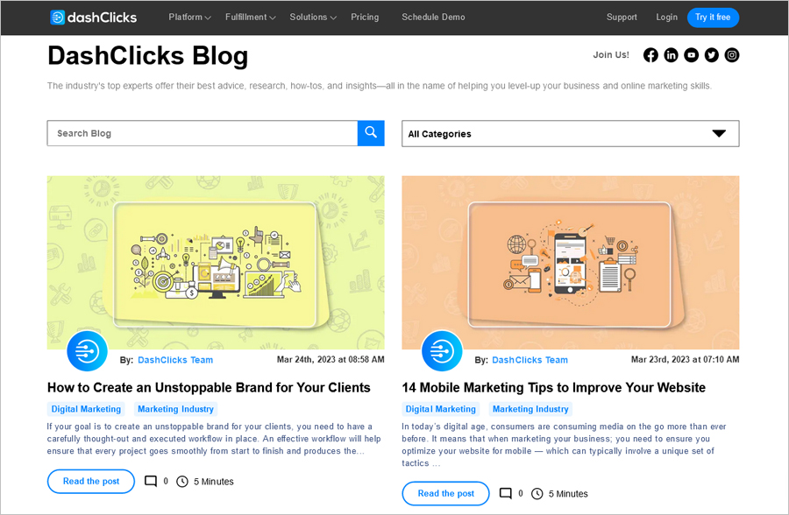789x515 pixels.
Task: Click the Mar 23rd, 2023 at 07:10 AM date
Action: point(685,360)
